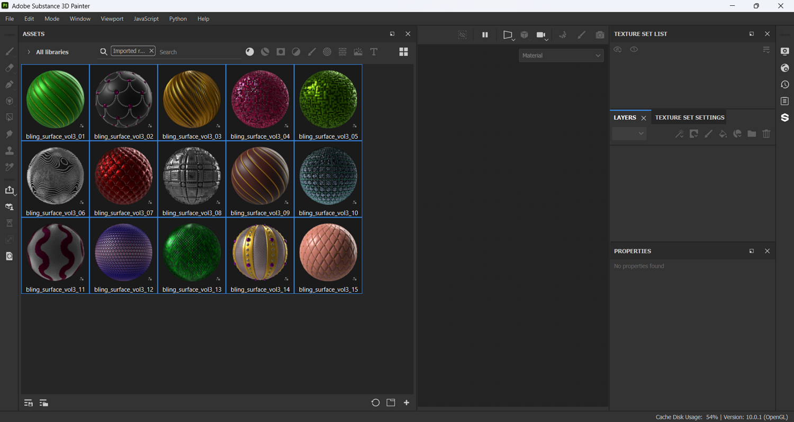Open the Help menu
The image size is (794, 422).
(203, 19)
